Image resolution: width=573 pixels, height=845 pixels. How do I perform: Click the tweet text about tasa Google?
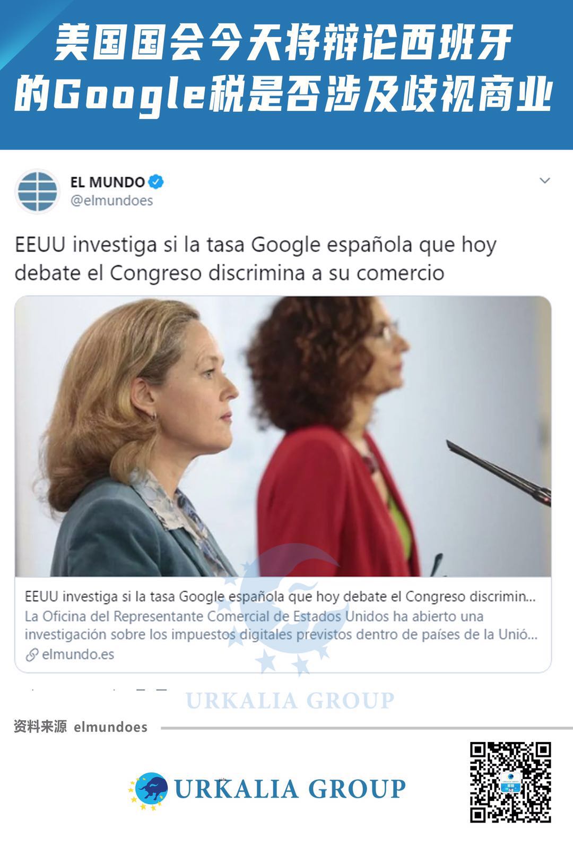click(x=255, y=259)
